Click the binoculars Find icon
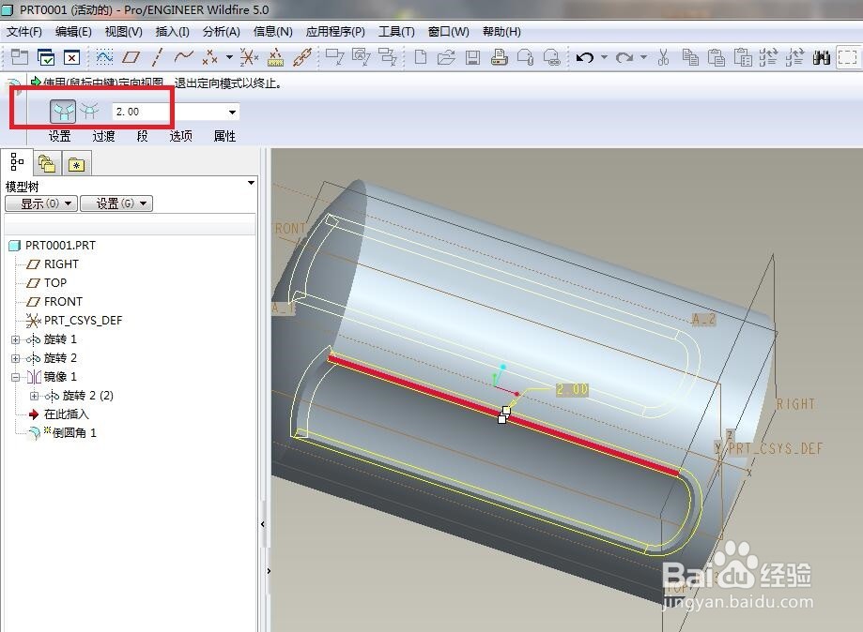The width and height of the screenshot is (863, 632). coord(821,56)
